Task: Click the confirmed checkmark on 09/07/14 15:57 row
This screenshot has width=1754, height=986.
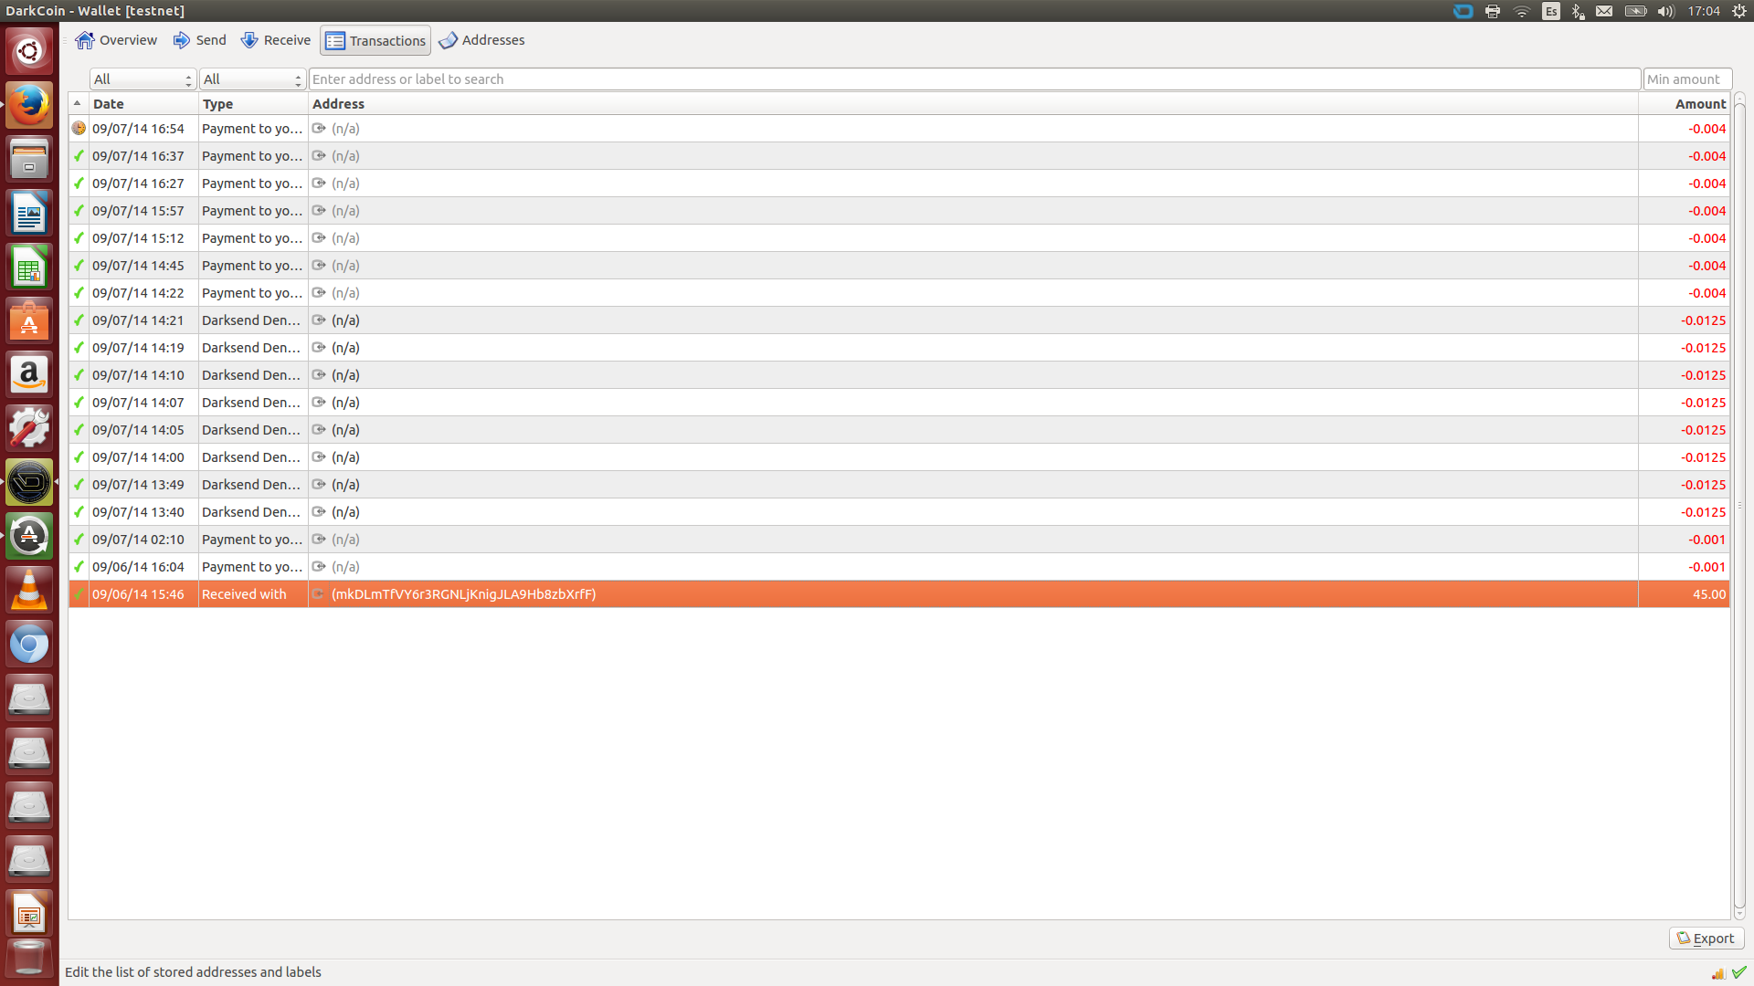Action: point(79,211)
